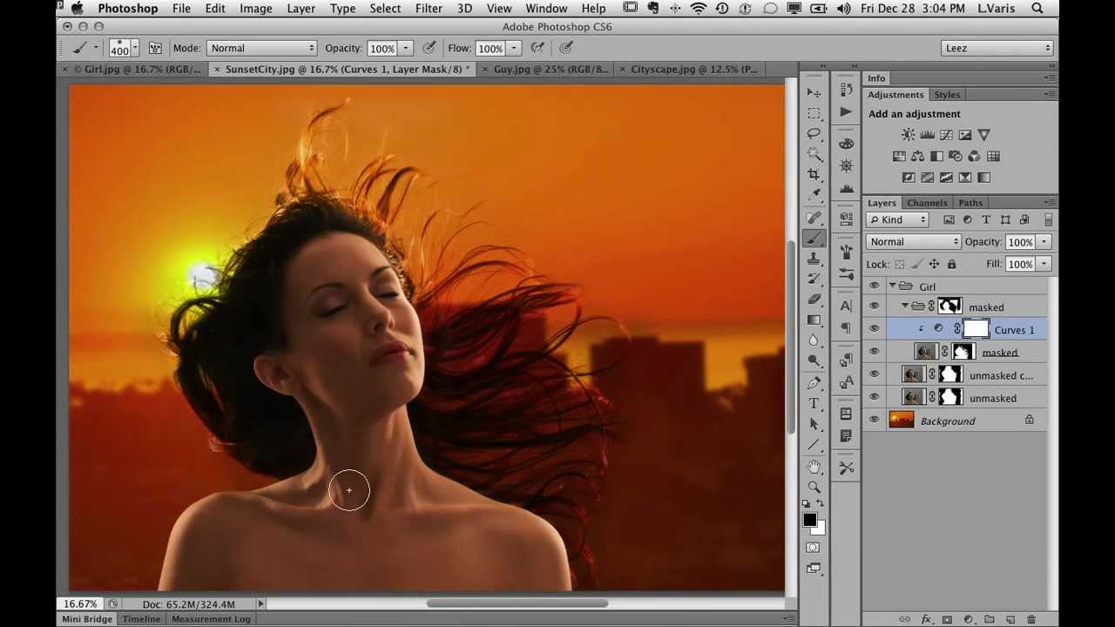Select the Rectangular Marquee tool
Screen dimensions: 1115x627
[x=814, y=113]
